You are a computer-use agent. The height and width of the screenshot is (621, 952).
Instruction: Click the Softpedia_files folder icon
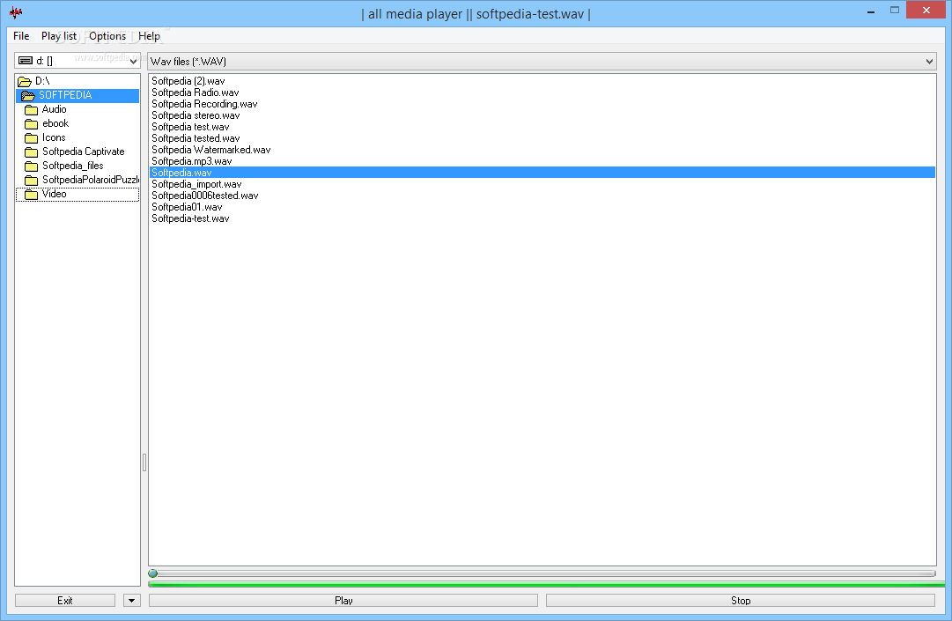[31, 166]
